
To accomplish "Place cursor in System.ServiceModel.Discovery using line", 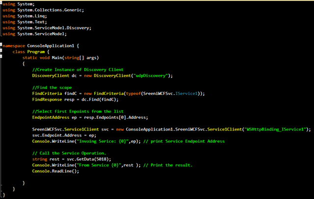I will [x=47, y=28].
